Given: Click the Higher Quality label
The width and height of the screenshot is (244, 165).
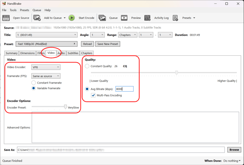Looking at the screenshot, I should 227,81.
